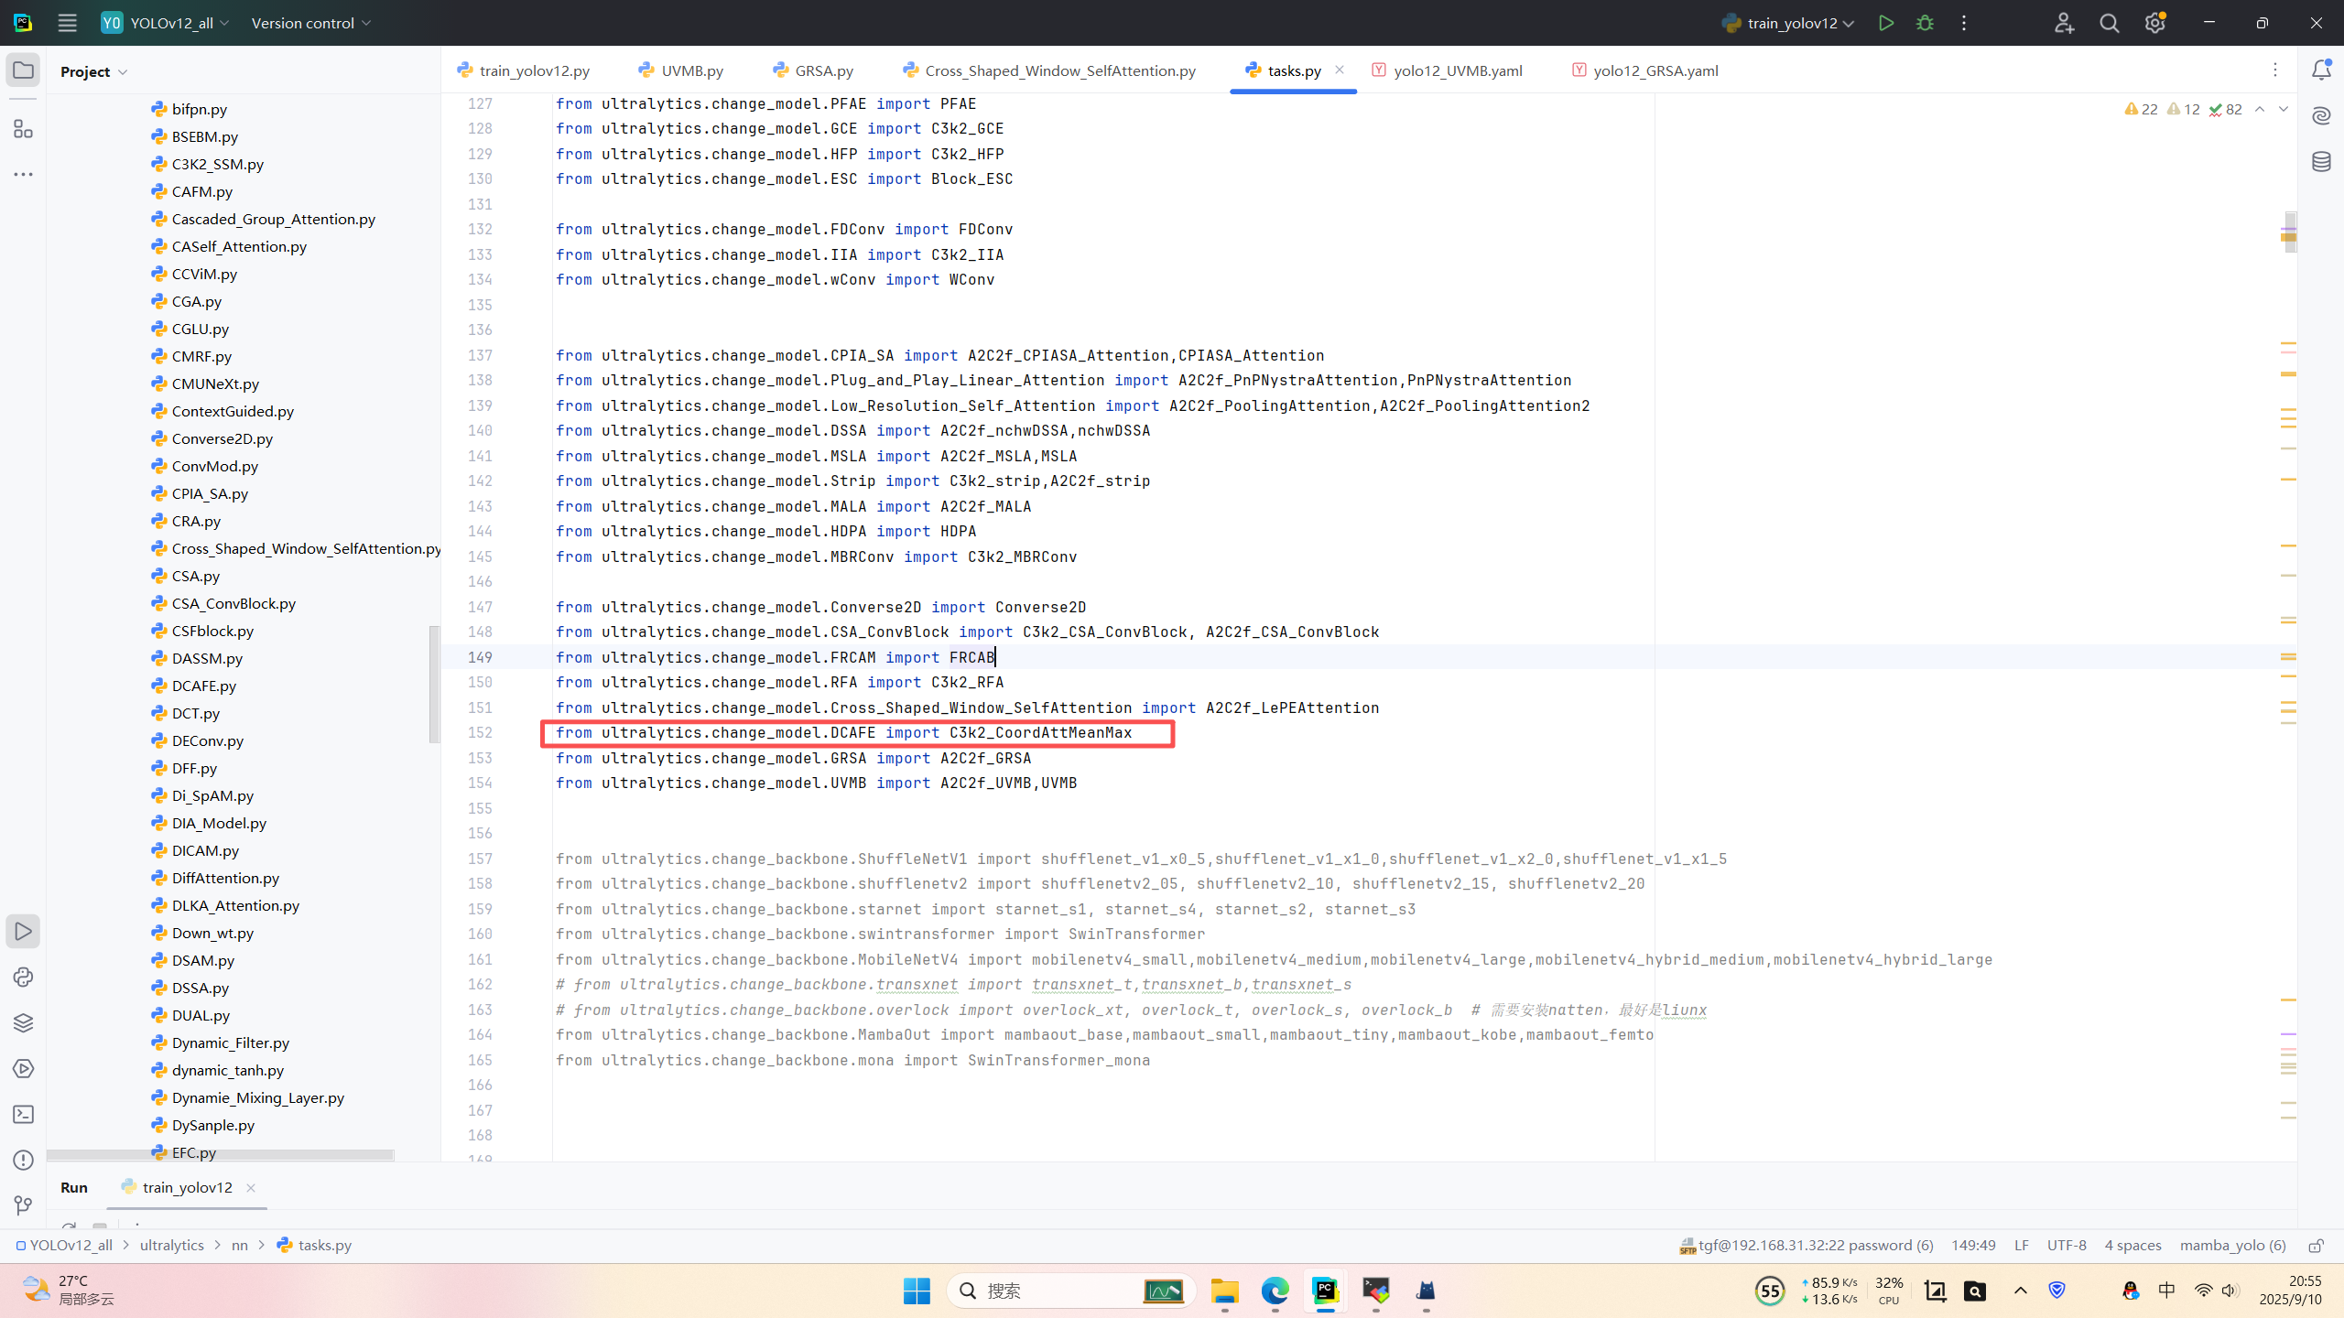Toggle the Run tool window
The width and height of the screenshot is (2344, 1318).
pos(23,931)
